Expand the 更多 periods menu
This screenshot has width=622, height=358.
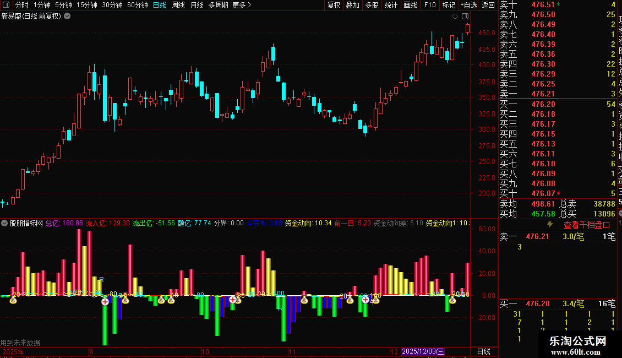click(x=242, y=5)
